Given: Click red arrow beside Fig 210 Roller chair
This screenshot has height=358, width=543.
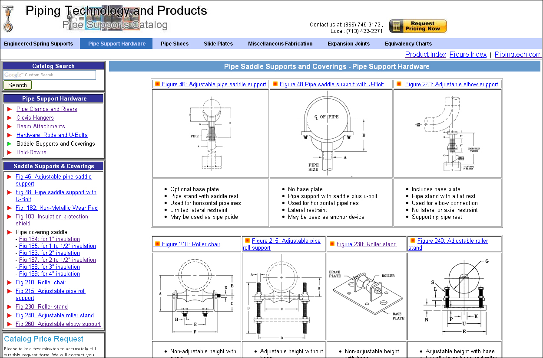Looking at the screenshot, I should click(x=10, y=283).
